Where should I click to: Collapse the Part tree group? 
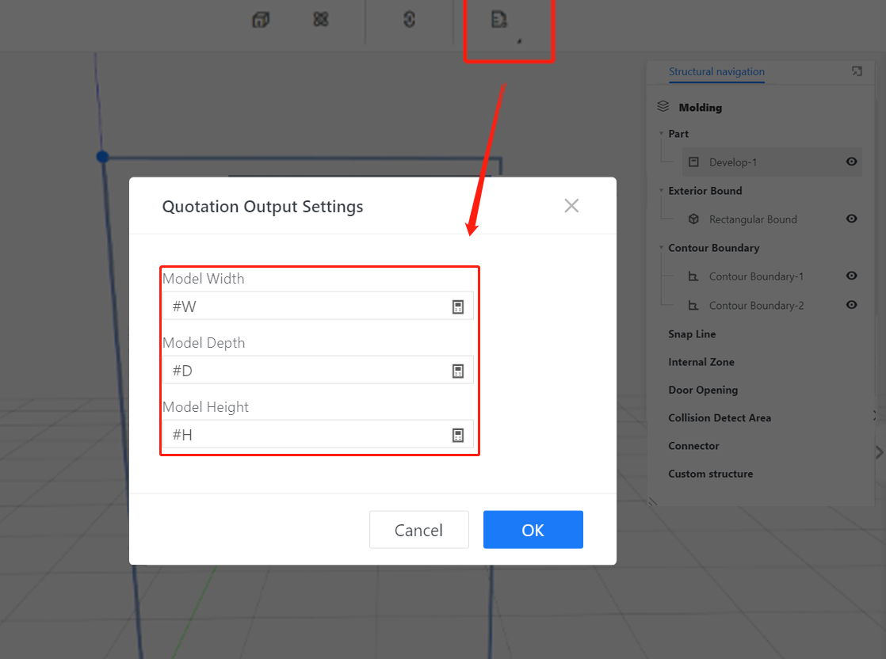[662, 134]
